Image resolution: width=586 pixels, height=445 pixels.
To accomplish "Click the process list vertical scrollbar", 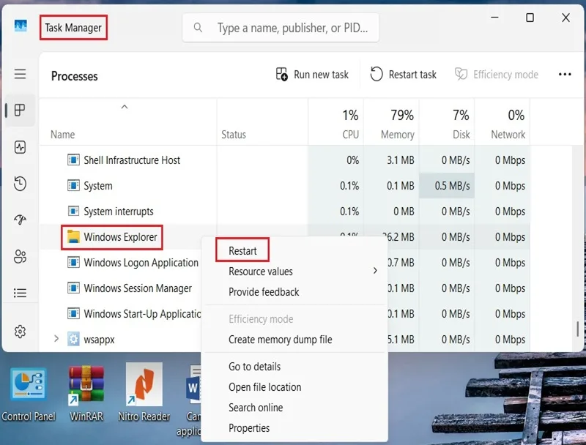I will [x=577, y=329].
